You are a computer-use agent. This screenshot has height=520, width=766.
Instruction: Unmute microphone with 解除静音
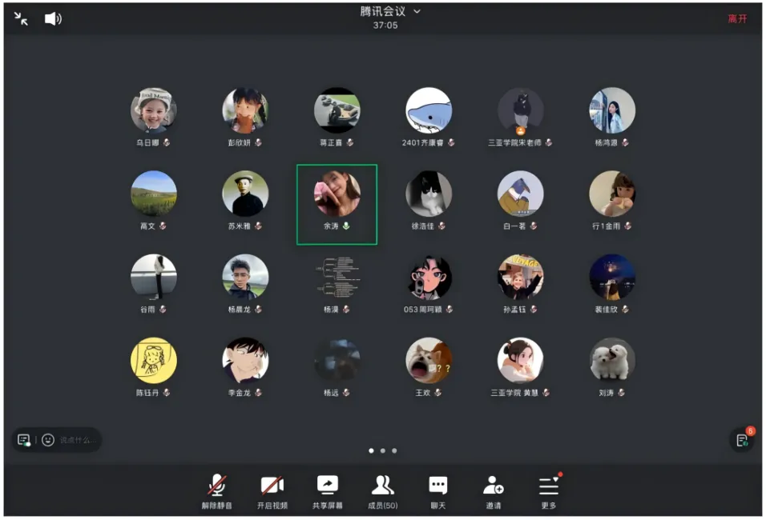click(216, 486)
